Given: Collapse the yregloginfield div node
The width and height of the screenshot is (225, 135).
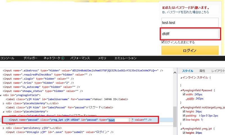Looking at the screenshot, I should tap(1, 95).
